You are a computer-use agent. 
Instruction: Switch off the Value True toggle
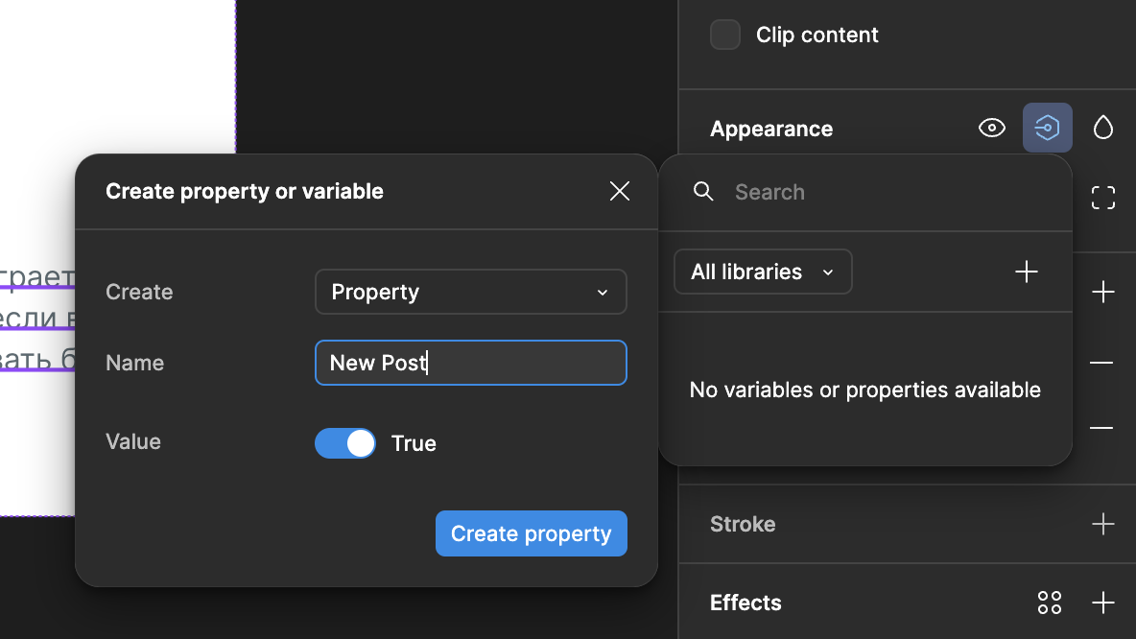(x=345, y=443)
